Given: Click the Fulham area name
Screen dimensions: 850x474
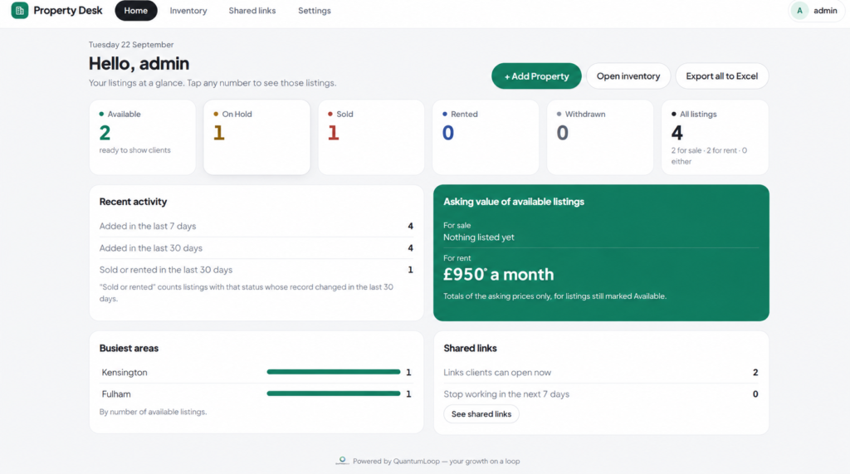Looking at the screenshot, I should (116, 393).
